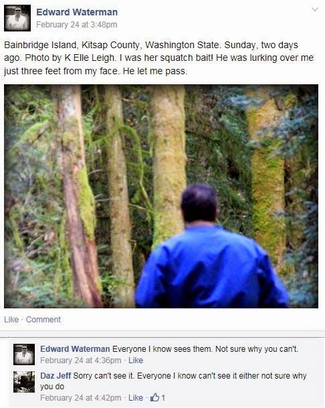Screen dimensions: 325x408
Task: Click Daz Jeff's comment avatar
Action: [24, 382]
